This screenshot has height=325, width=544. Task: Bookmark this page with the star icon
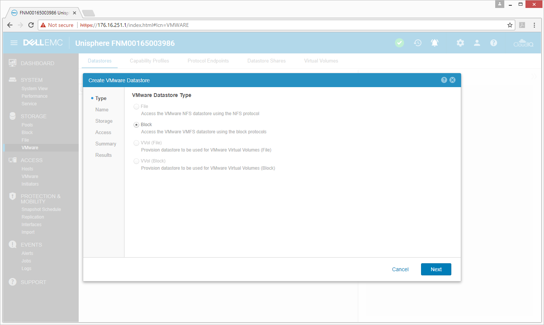click(x=510, y=25)
